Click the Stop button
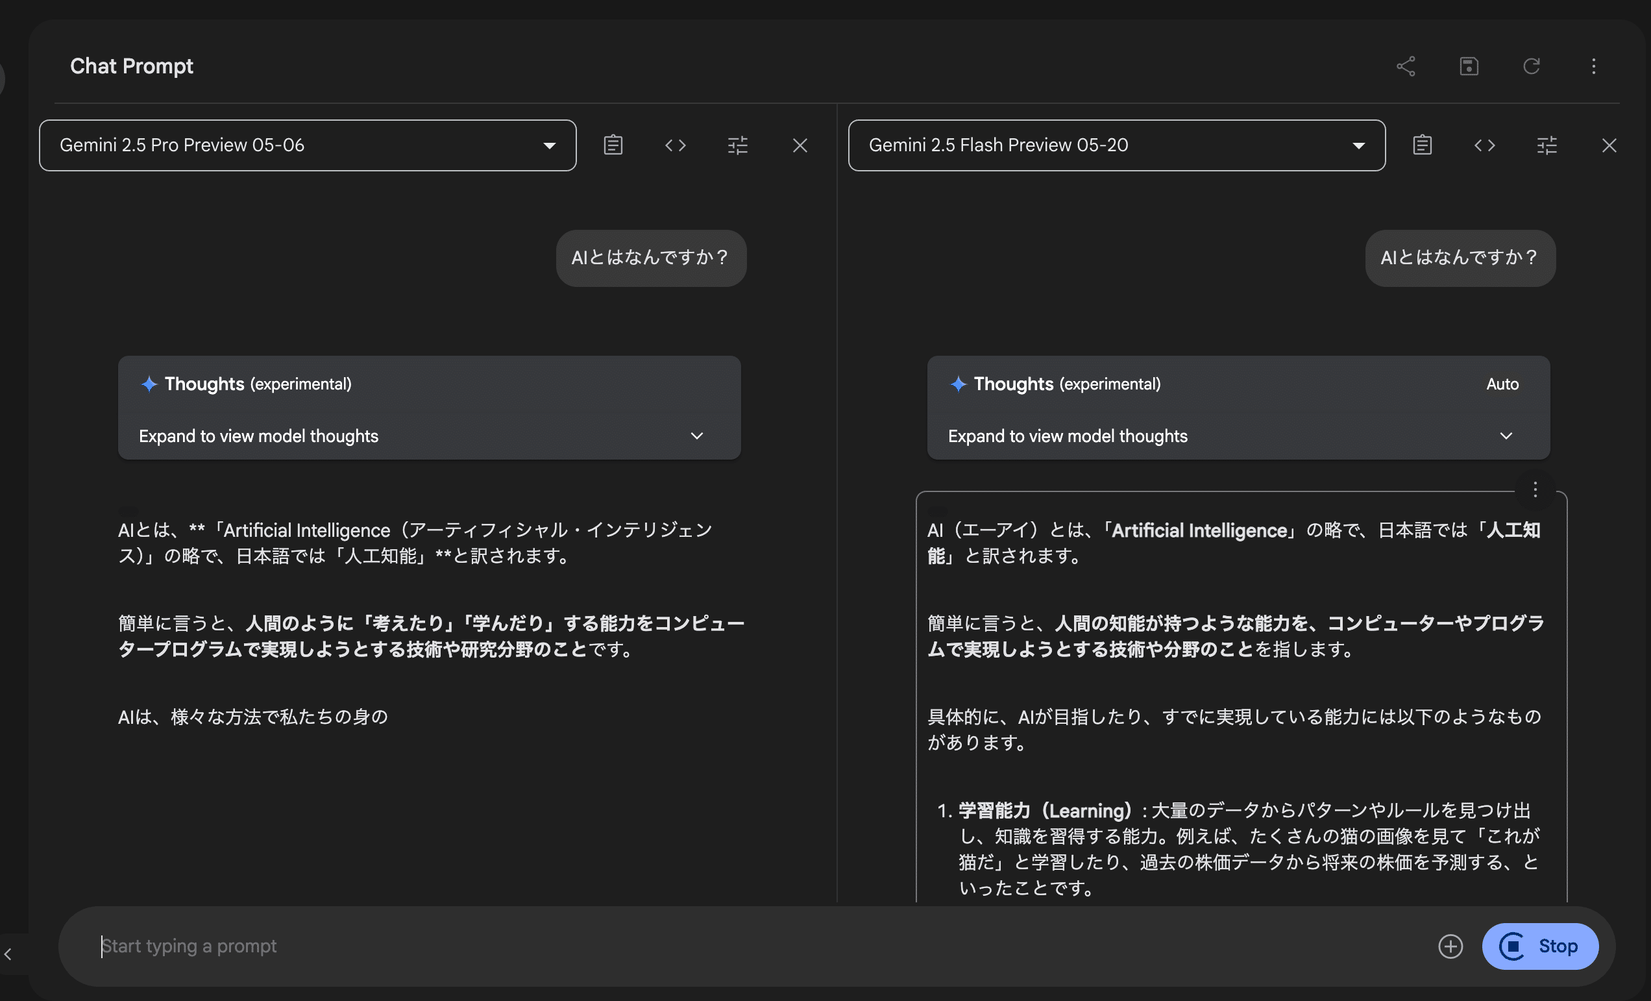The image size is (1651, 1001). coord(1540,946)
